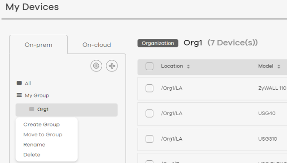Check the ZyWALL 110 row checkbox

click(x=149, y=88)
